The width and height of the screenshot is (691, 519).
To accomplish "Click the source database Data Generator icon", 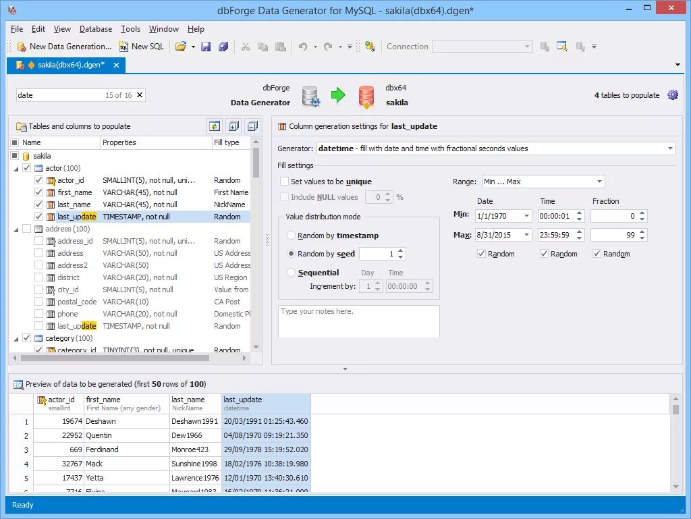I will tap(310, 97).
